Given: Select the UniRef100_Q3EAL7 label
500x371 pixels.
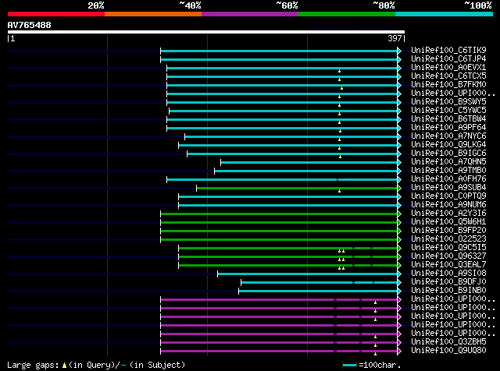Looking at the screenshot, I should pos(448,265).
